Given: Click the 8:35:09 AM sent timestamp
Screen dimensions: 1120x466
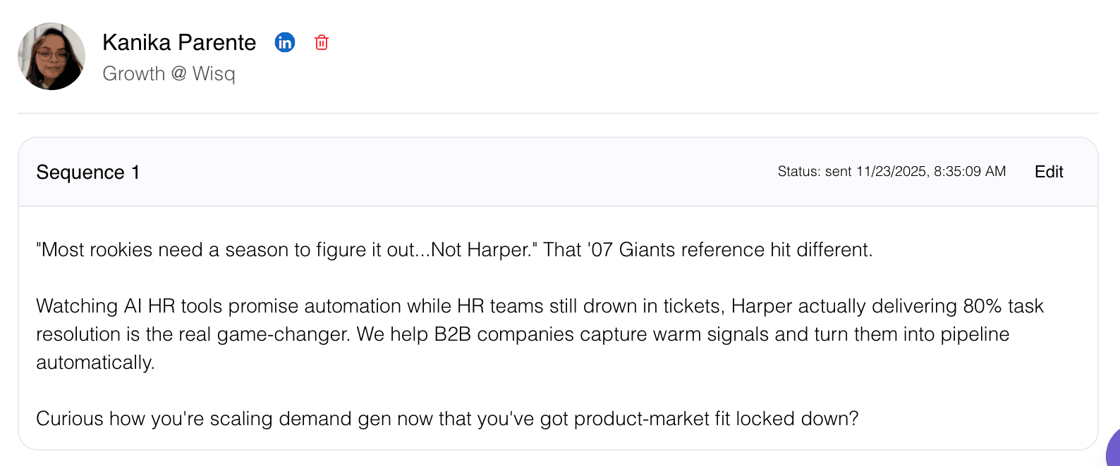Looking at the screenshot, I should [x=970, y=172].
